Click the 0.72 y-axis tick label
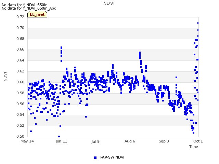 [21, 17]
